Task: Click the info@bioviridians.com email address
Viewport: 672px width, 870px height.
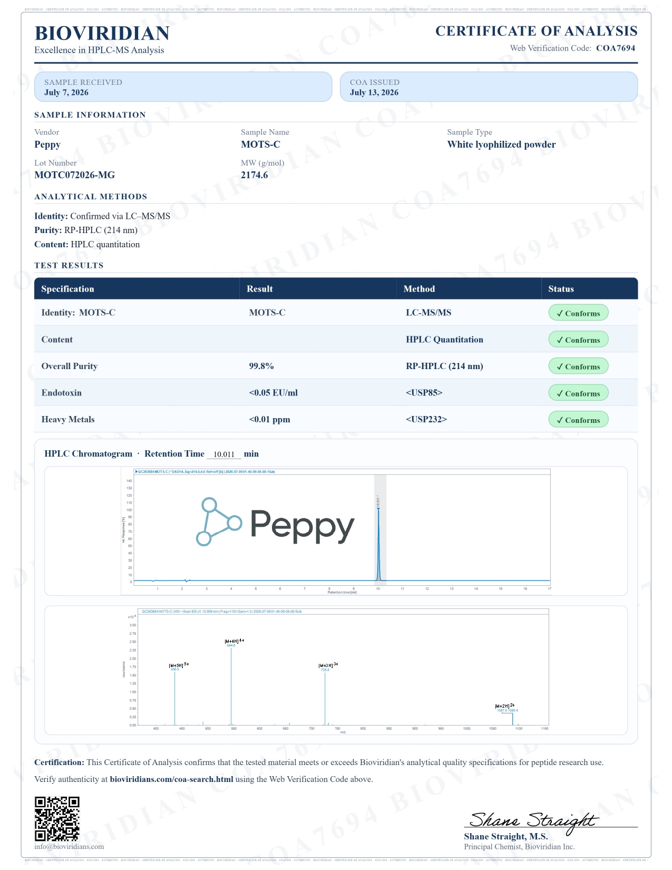Action: pyautogui.click(x=69, y=846)
